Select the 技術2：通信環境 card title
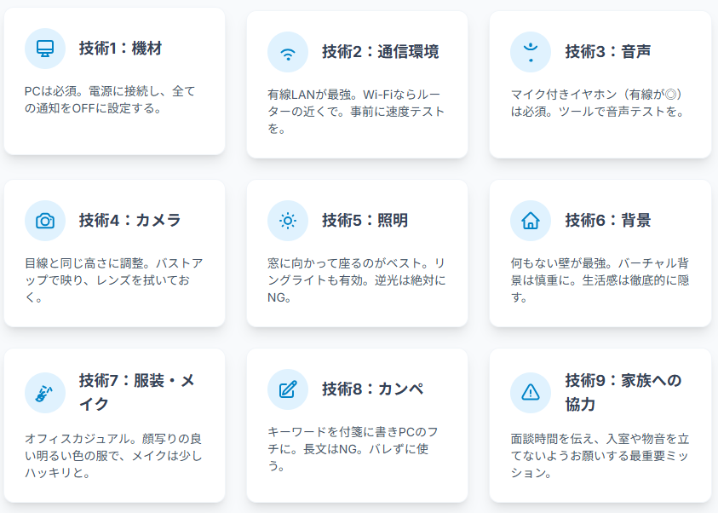The height and width of the screenshot is (513, 718). click(380, 52)
